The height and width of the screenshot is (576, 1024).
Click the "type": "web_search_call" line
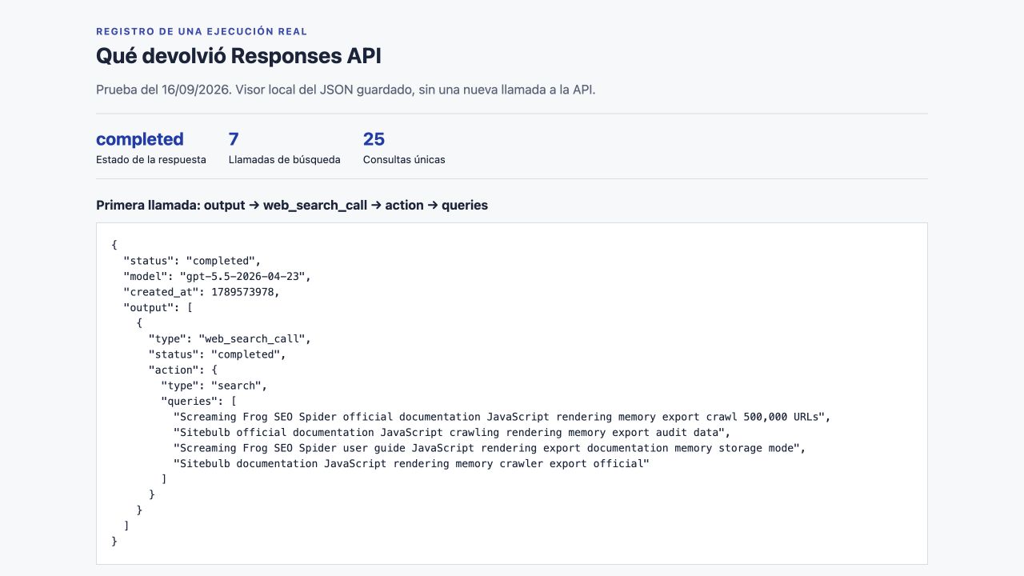[230, 338]
